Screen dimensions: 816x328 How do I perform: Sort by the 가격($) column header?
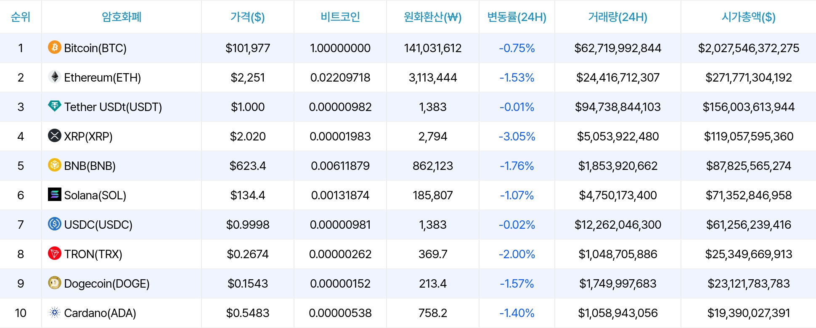[248, 17]
